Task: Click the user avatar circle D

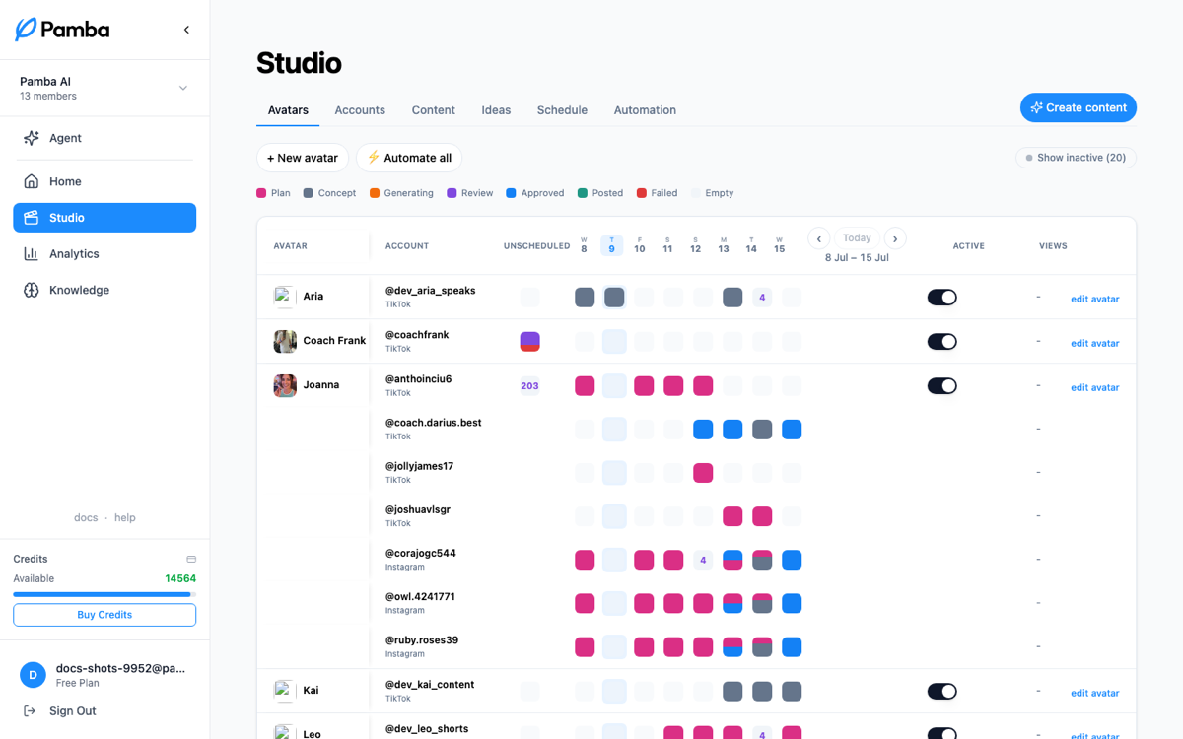Action: 33,675
